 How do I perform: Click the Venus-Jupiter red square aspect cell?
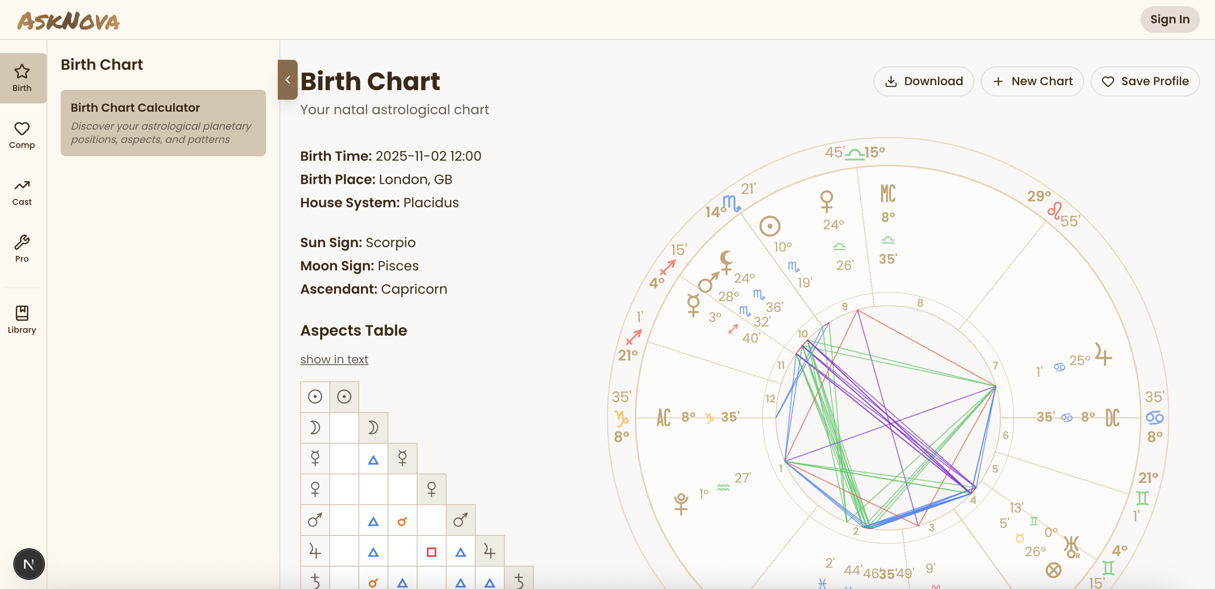(431, 551)
